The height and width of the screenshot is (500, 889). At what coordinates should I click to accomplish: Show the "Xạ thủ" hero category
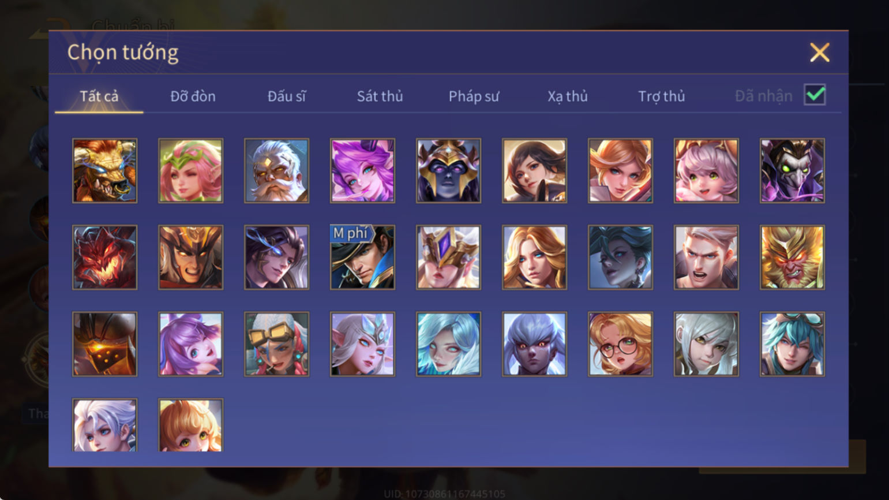pyautogui.click(x=568, y=96)
